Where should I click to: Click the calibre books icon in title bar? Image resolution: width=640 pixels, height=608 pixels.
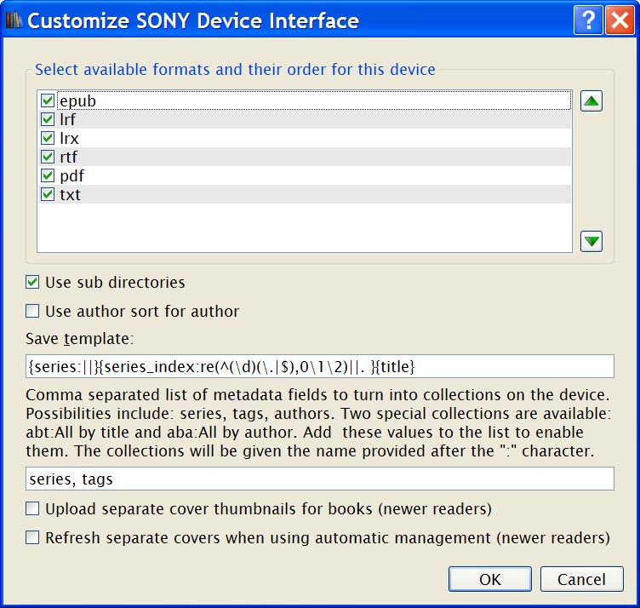point(14,20)
